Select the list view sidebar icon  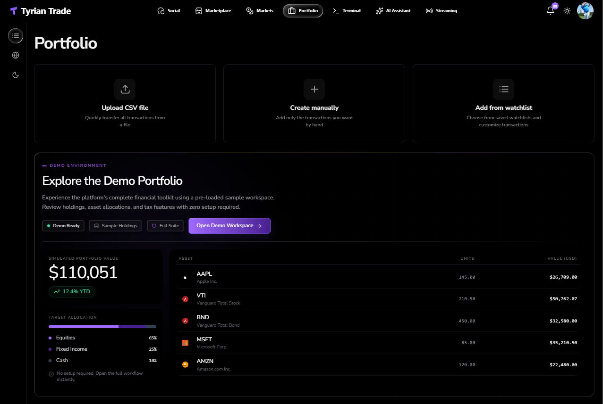coord(16,36)
